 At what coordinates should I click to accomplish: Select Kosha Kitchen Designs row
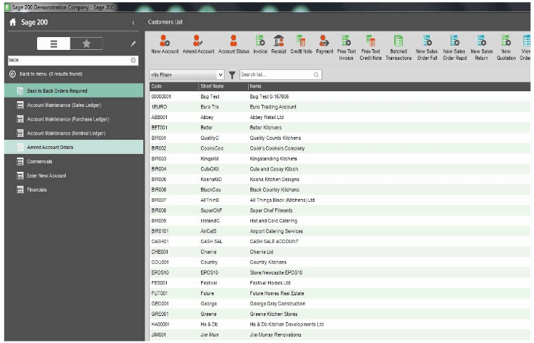(x=340, y=180)
